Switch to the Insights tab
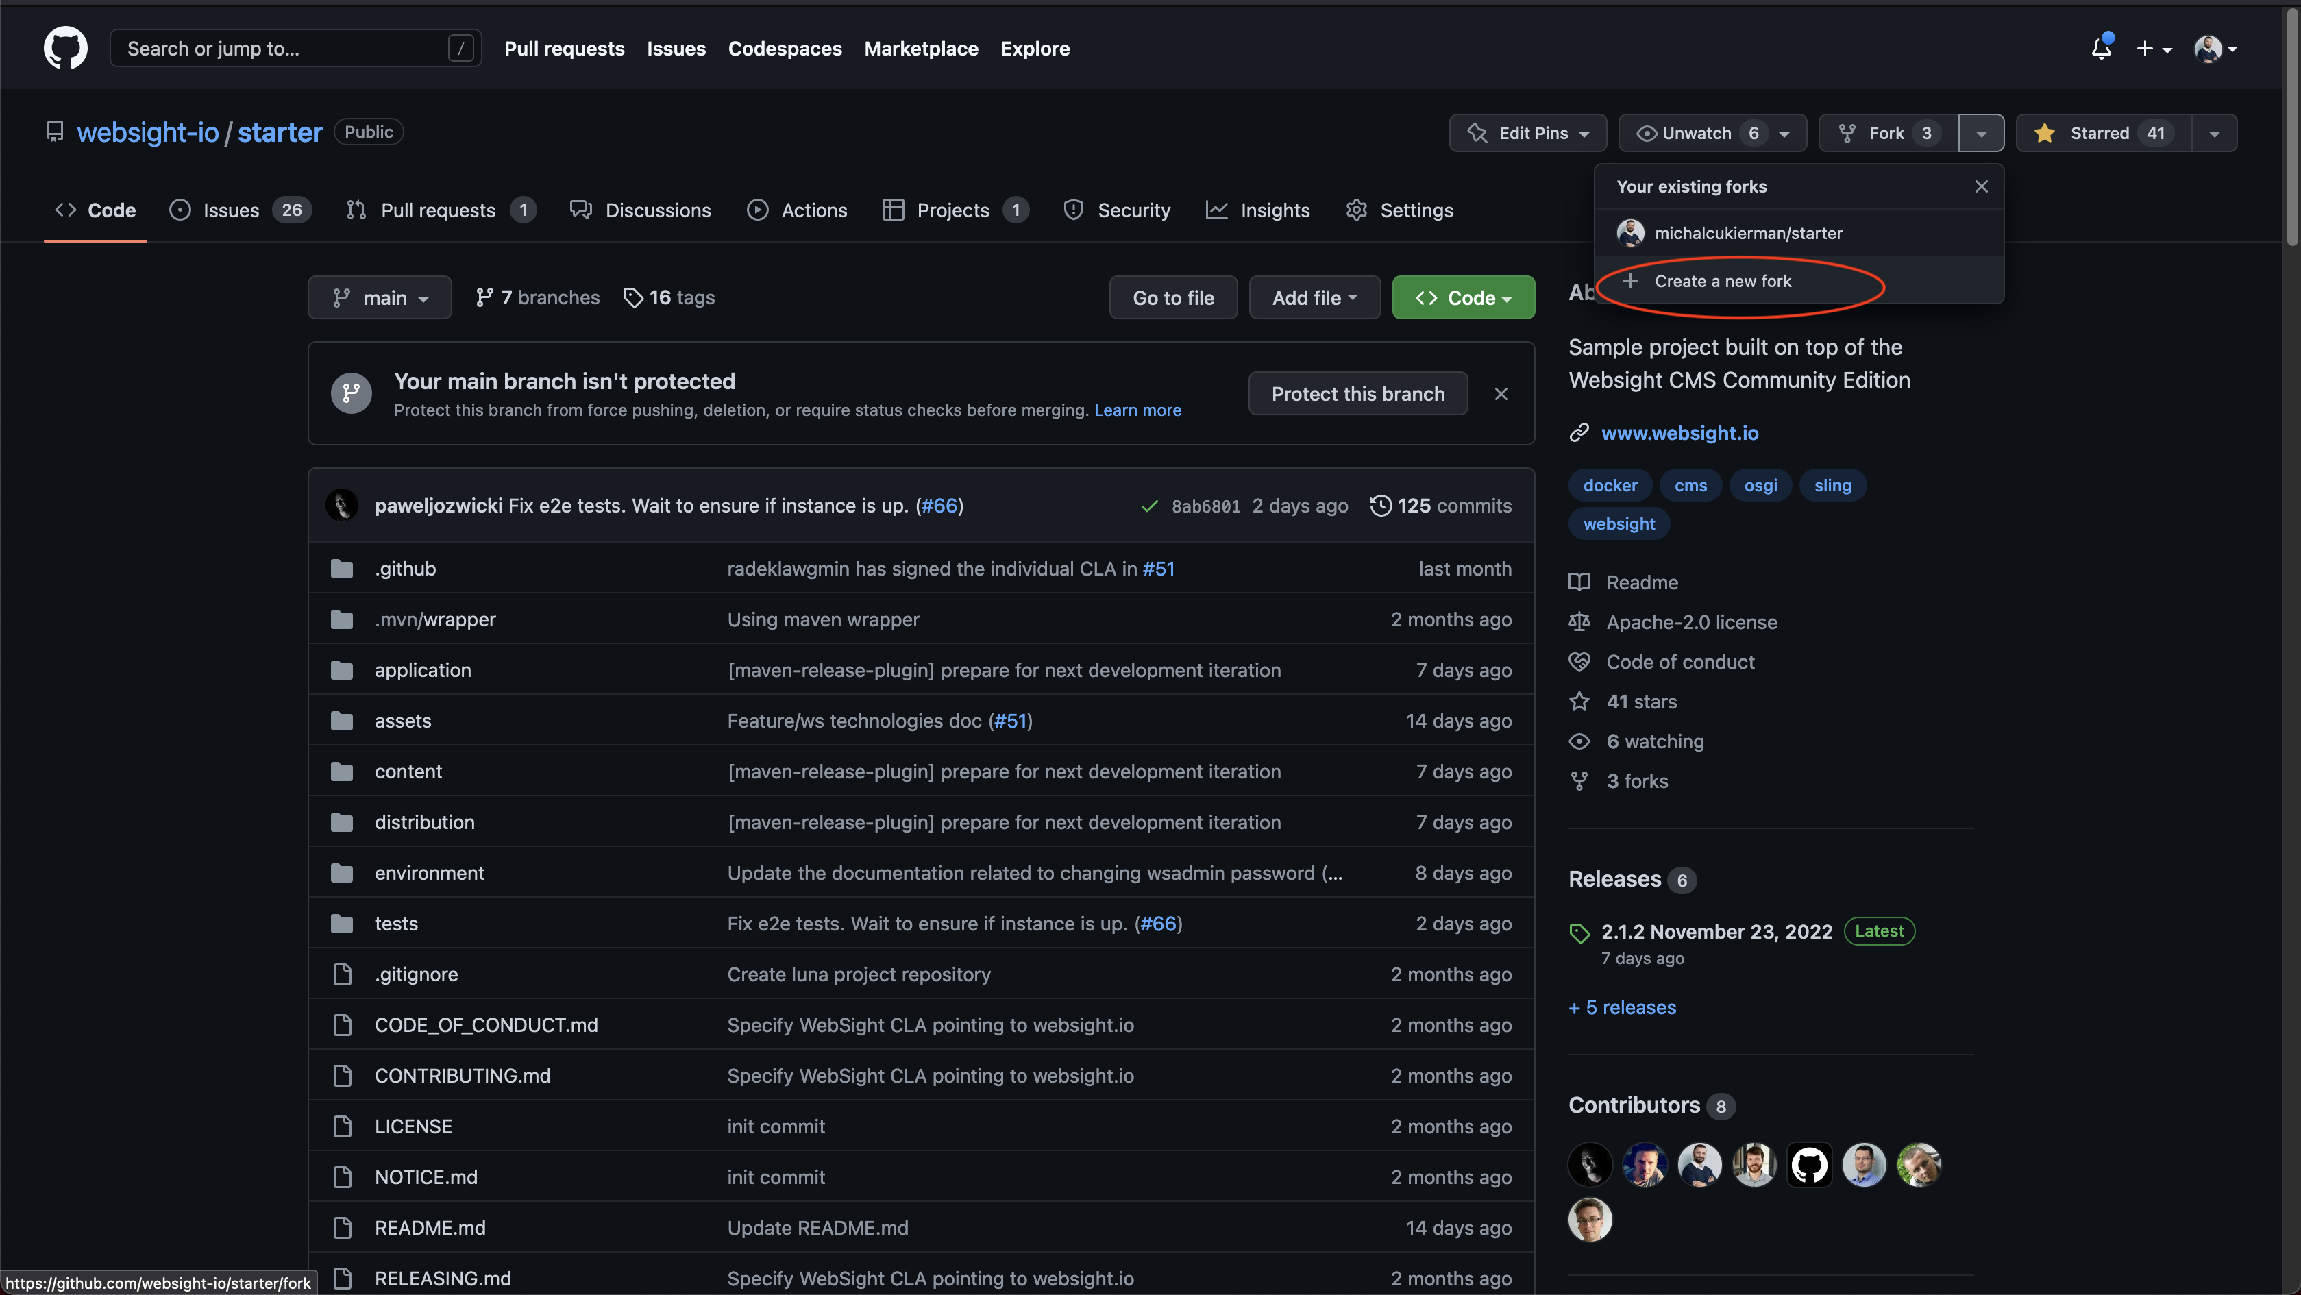 1257,210
